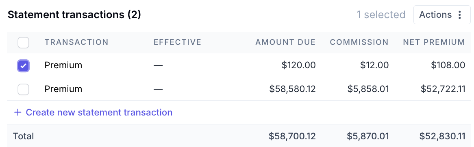Image resolution: width=474 pixels, height=147 pixels.
Task: Sort by the Transaction column header
Action: tap(76, 42)
